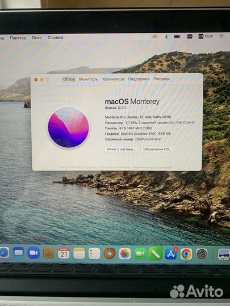Click the dark status icon left of US
The image size is (230, 306).
click(x=189, y=36)
